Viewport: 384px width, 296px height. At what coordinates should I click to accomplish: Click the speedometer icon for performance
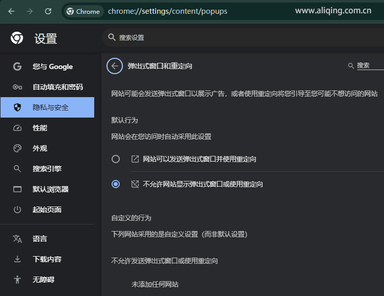point(17,128)
